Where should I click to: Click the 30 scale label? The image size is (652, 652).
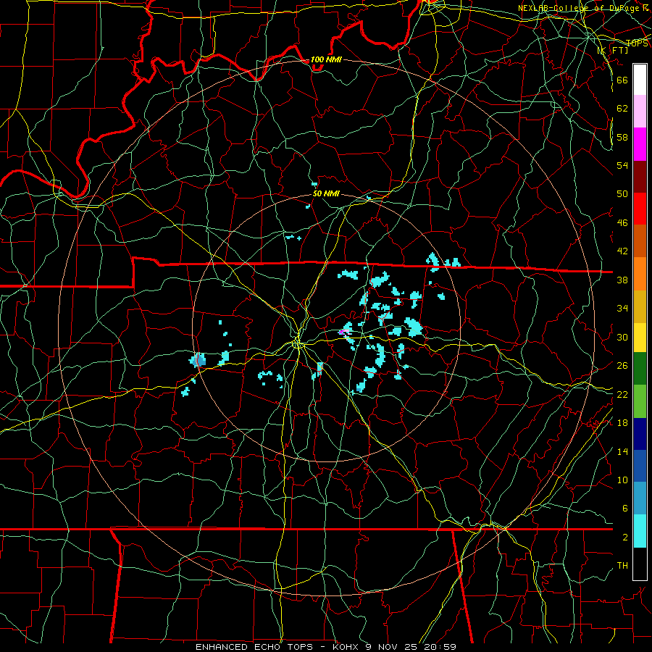[x=622, y=337]
